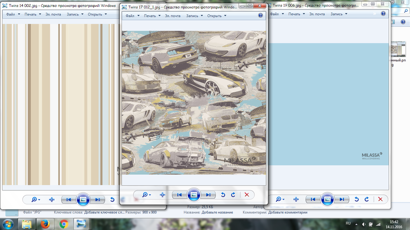Click fit-to-window icon in Twins 17 012_1 viewer
The width and height of the screenshot is (410, 230).
[x=162, y=195]
